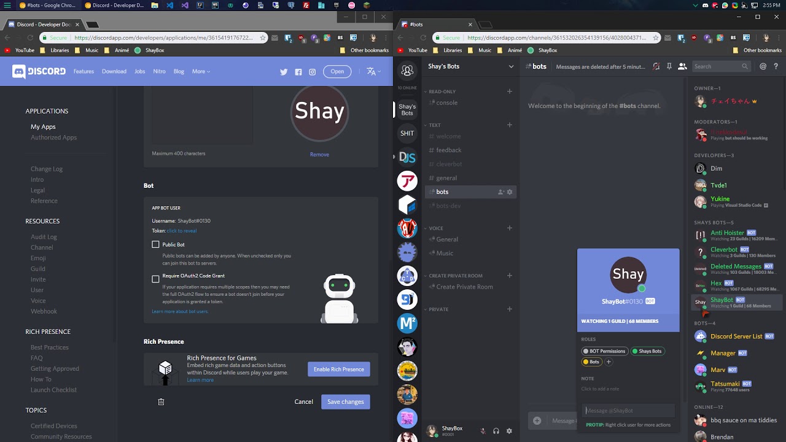
Task: Expand the More menu in Discord header
Action: point(201,71)
